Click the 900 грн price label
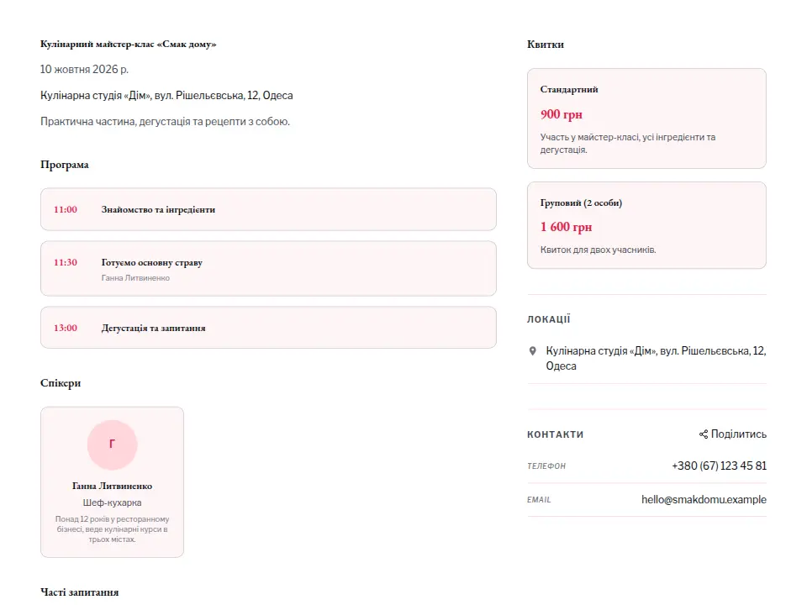The height and width of the screenshot is (605, 807). [x=561, y=114]
